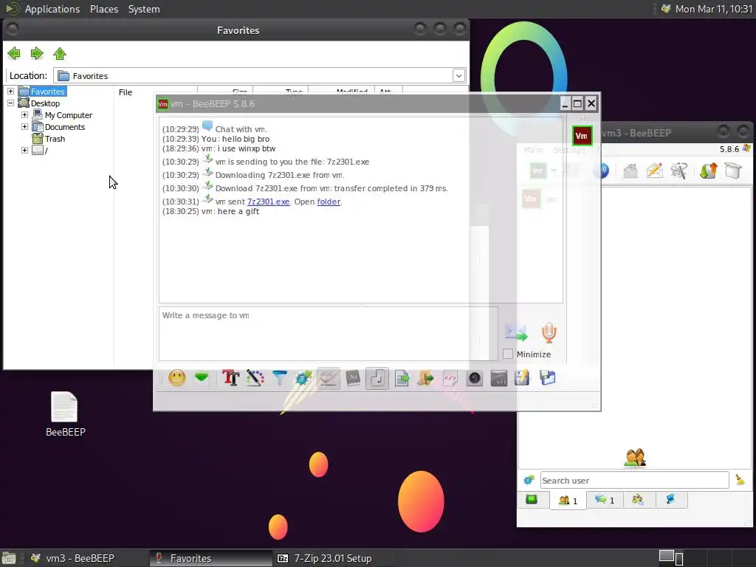756x567 pixels.
Task: Click the show desktop icon at taskbar left
Action: coord(9,559)
